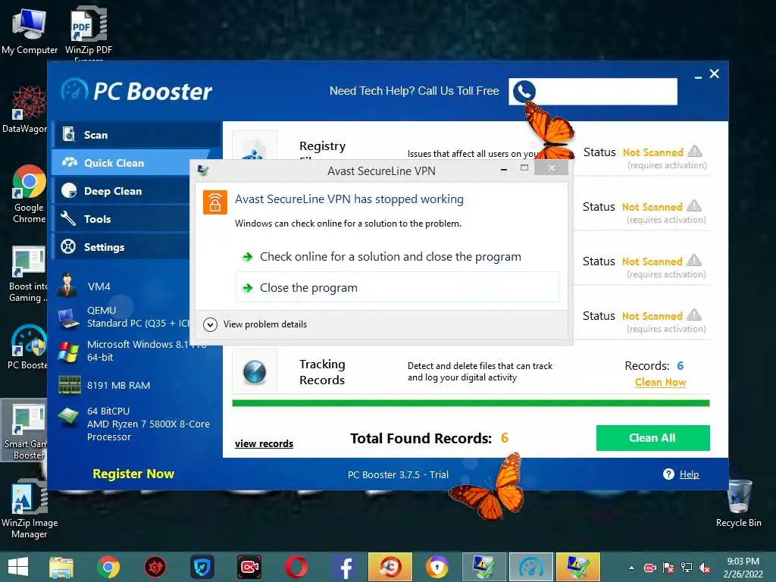Viewport: 776px width, 582px height.
Task: Switch to the PC Booster taskbar button
Action: point(530,567)
